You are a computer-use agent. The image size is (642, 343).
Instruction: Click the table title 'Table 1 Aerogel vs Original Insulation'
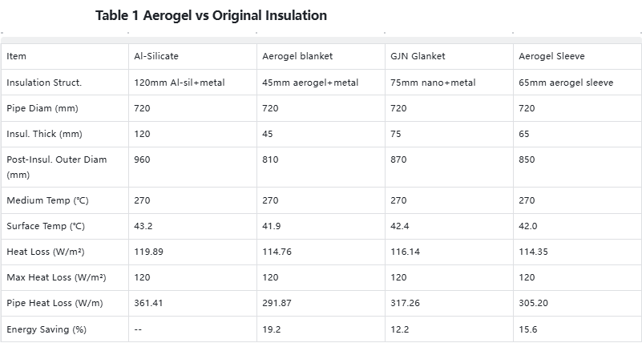[211, 16]
